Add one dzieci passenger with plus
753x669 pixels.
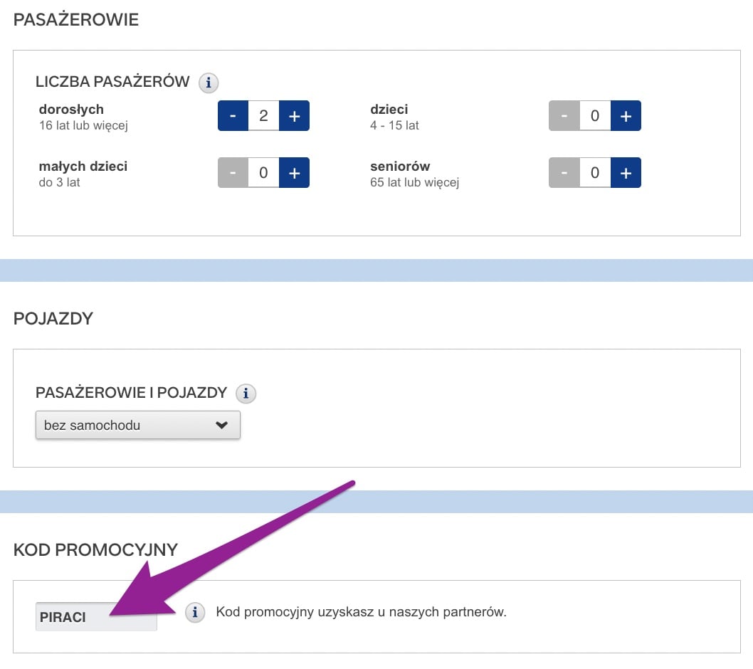click(626, 116)
